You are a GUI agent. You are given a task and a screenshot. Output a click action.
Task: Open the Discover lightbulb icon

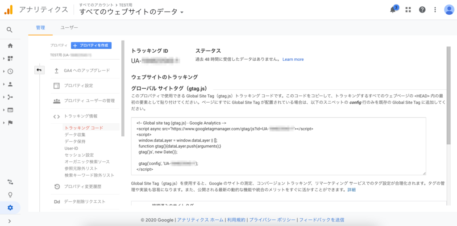(10, 195)
